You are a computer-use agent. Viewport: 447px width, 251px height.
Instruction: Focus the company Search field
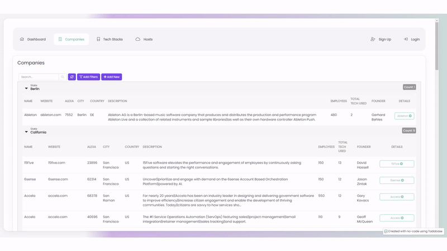coord(39,77)
